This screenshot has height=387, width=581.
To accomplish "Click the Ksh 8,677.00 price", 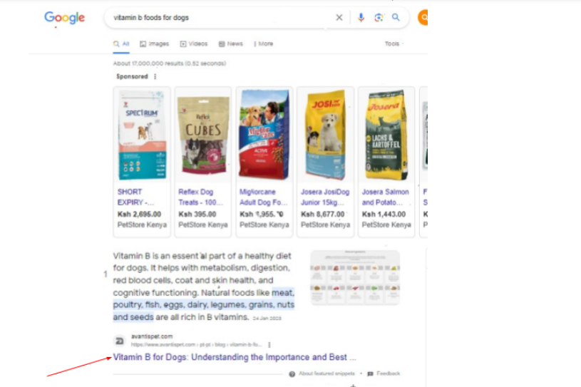I will pyautogui.click(x=322, y=214).
